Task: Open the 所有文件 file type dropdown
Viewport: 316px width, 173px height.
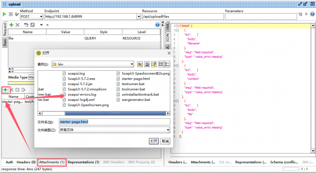Action: 115,130
